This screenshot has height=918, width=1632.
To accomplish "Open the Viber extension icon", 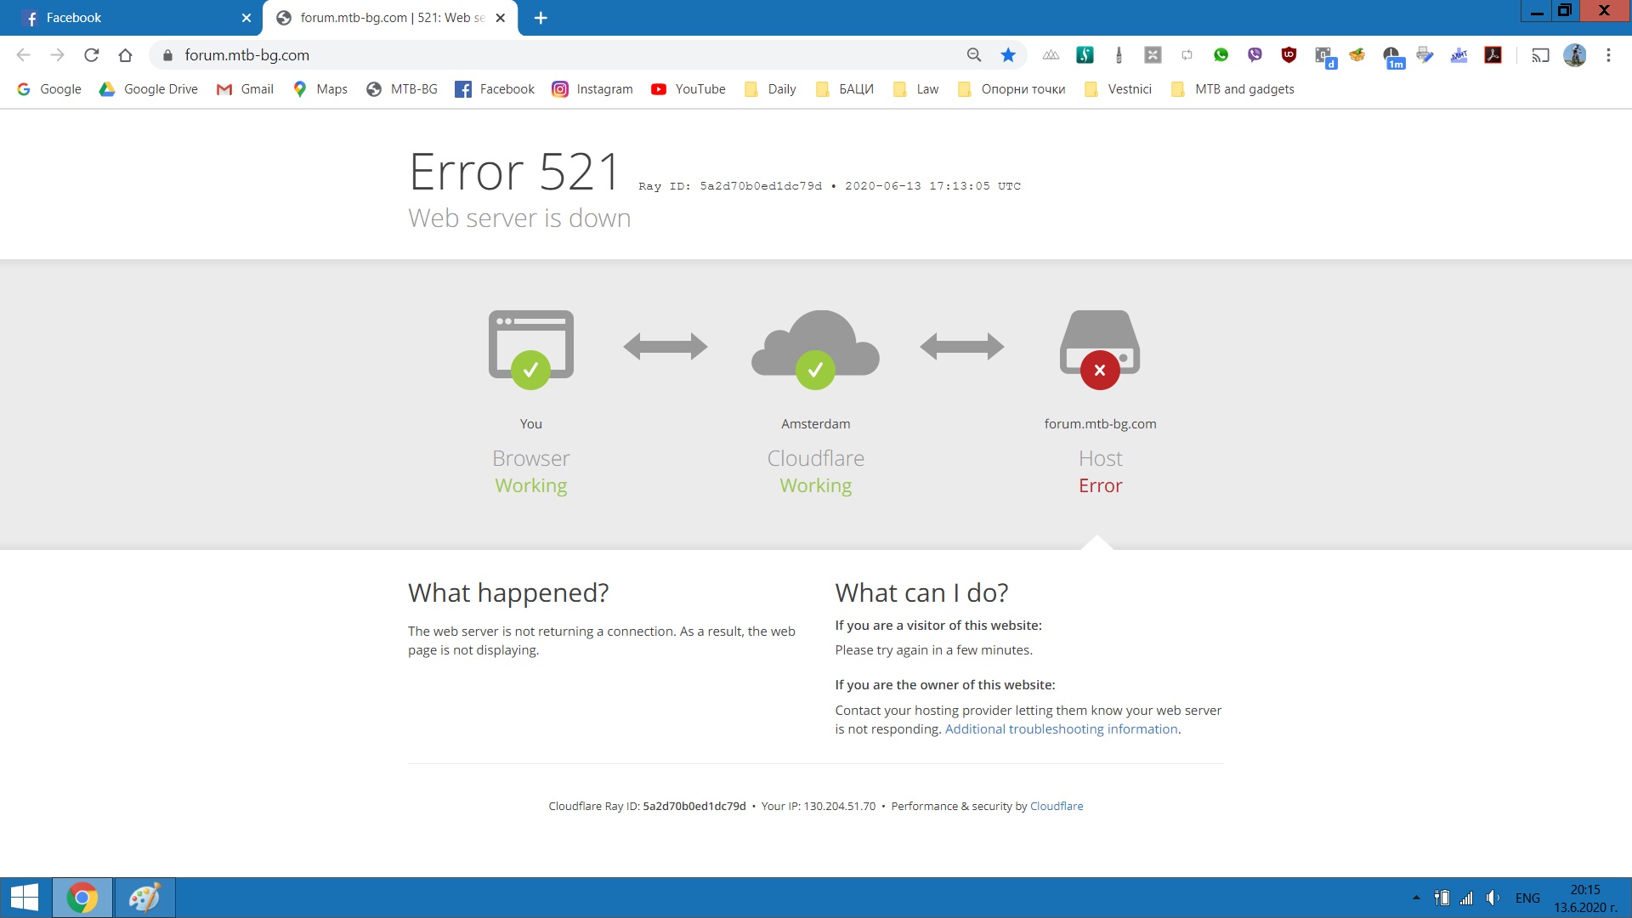I will click(x=1255, y=55).
